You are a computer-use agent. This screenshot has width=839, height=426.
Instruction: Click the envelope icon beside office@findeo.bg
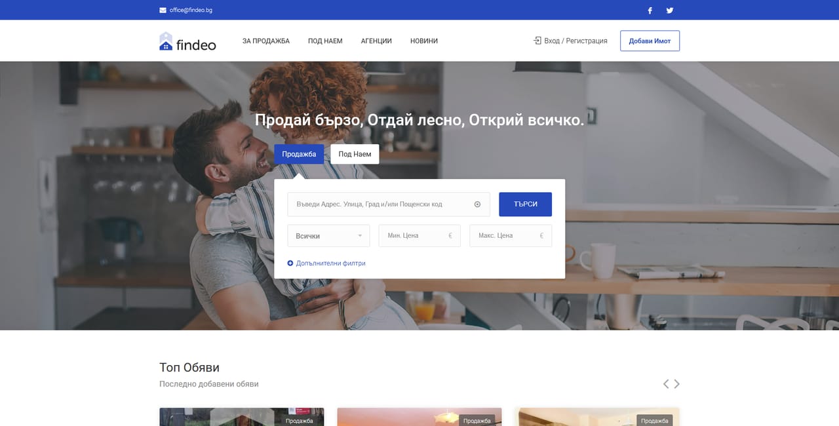[x=163, y=10]
